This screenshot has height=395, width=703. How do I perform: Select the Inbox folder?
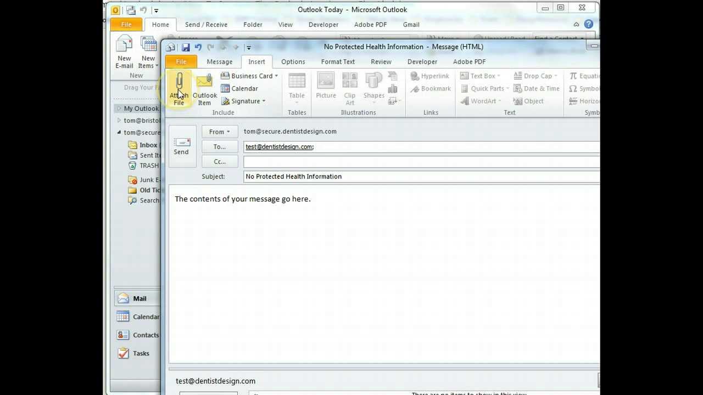point(144,145)
